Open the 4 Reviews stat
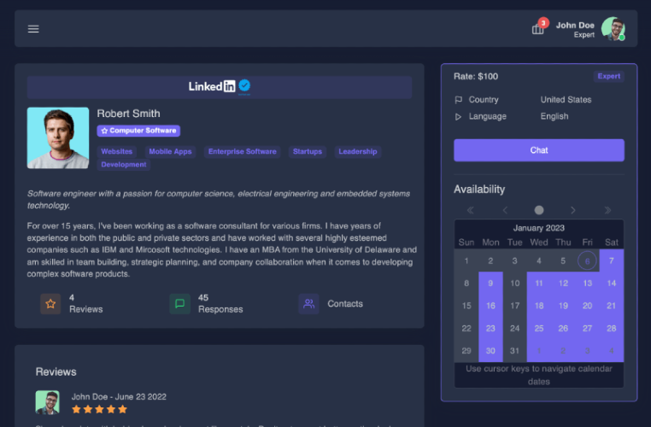Screen dimensions: 651x427 (x=86, y=304)
